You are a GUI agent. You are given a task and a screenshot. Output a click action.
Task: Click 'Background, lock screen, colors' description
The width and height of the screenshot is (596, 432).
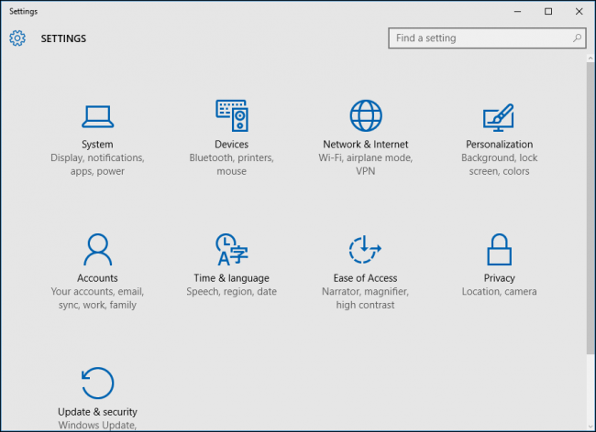pos(499,164)
